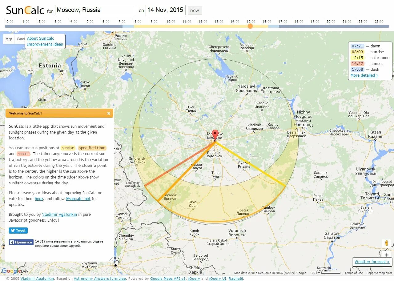394x281 pixels.
Task: Click sunset time 16:27
Action: pyautogui.click(x=357, y=63)
